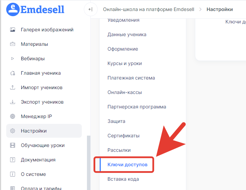
Task: Click the gear icon for Настройки
Action: [x=12, y=131]
